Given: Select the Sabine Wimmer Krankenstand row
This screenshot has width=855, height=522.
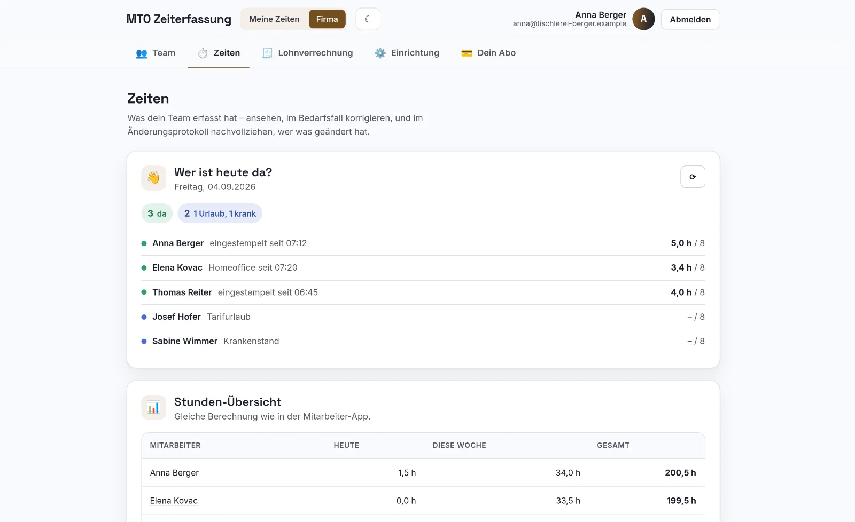Looking at the screenshot, I should tap(423, 341).
